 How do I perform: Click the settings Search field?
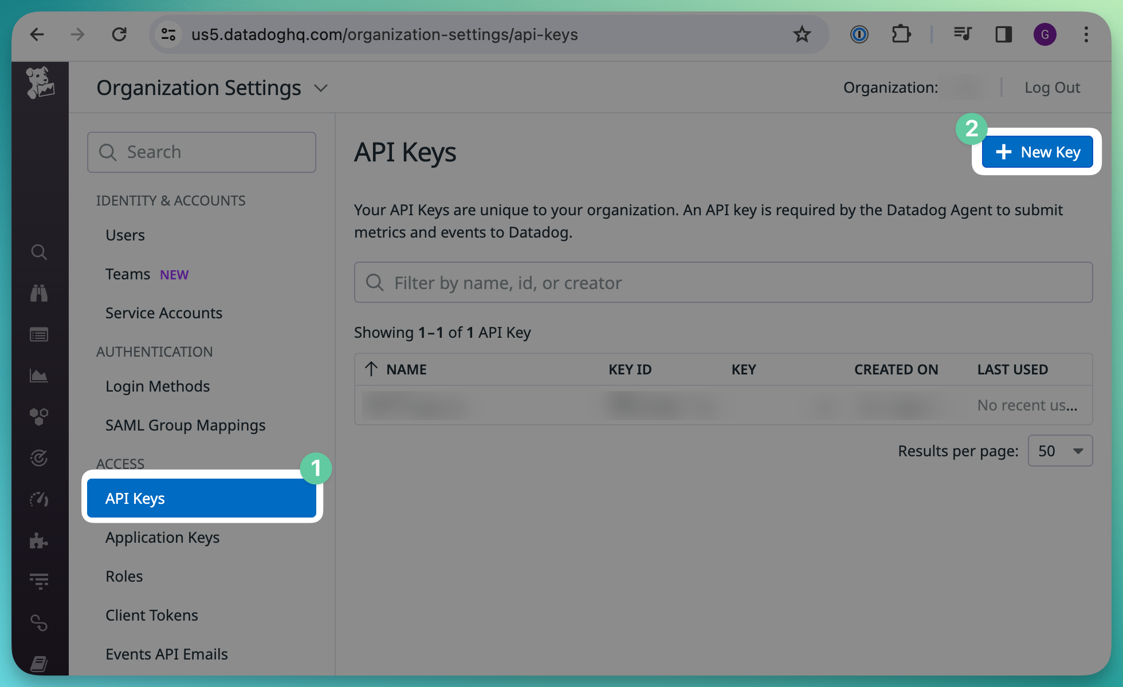pyautogui.click(x=202, y=152)
